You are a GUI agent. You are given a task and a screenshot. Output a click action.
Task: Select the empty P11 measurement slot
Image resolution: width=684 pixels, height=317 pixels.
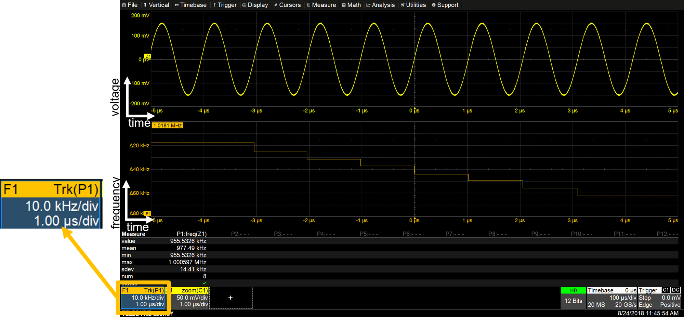pyautogui.click(x=624, y=234)
